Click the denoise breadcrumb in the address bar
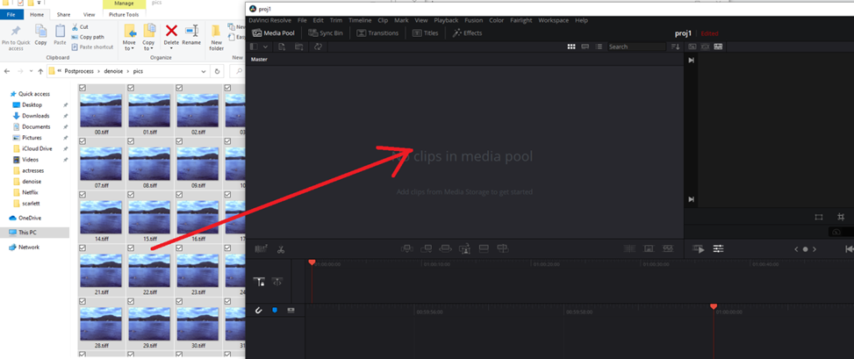This screenshot has height=359, width=854. 111,71
